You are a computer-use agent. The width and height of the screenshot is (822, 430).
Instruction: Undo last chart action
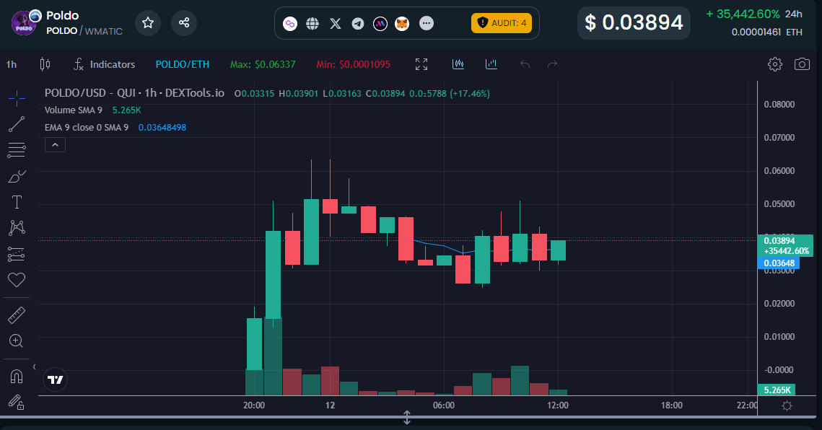pos(525,64)
